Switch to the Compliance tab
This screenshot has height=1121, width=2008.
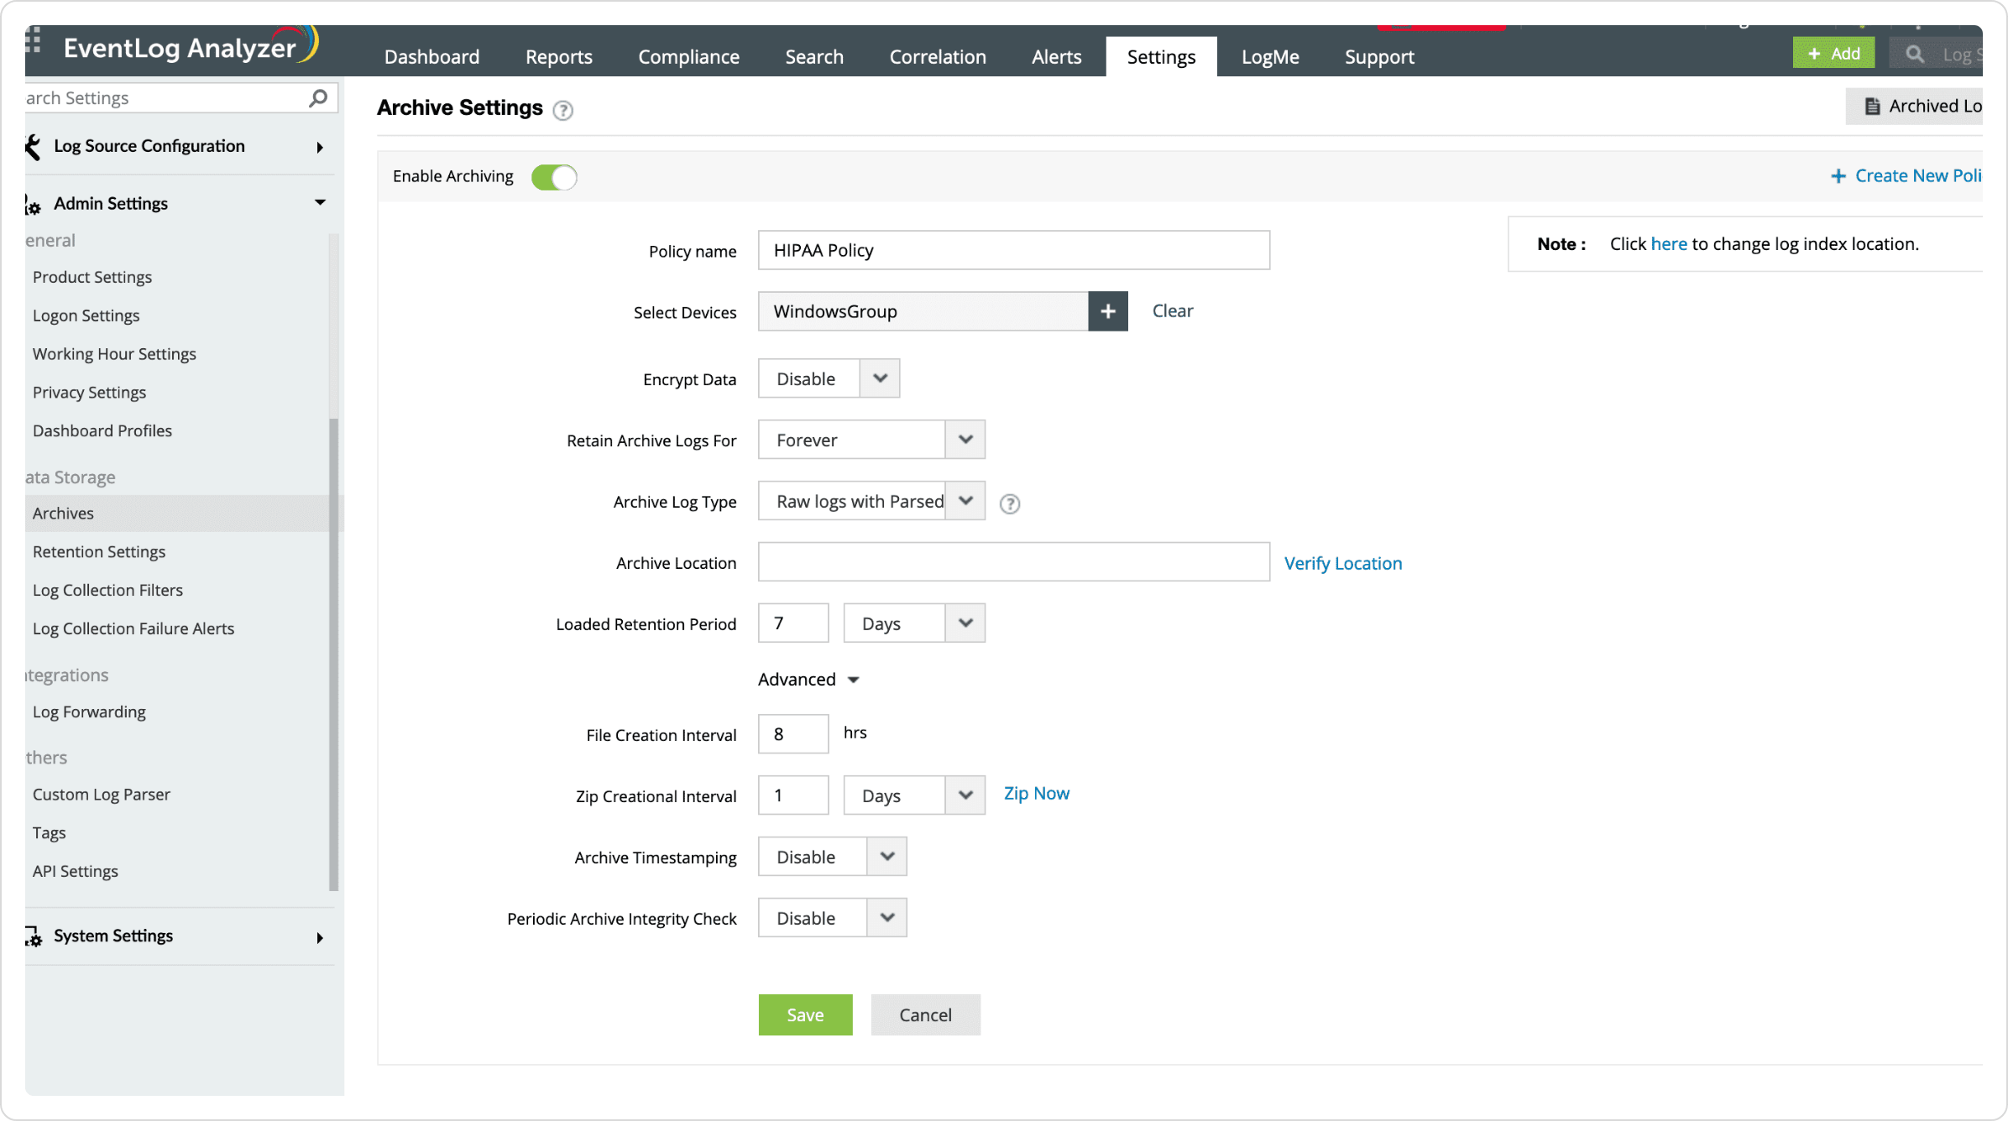point(688,57)
